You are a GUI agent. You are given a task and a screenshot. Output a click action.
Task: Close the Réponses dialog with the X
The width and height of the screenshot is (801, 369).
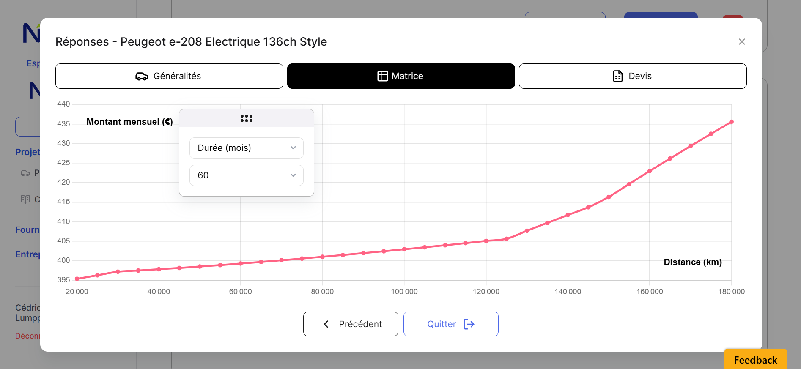pos(742,41)
